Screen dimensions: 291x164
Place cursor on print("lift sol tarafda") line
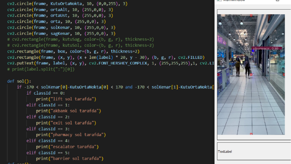[x=66, y=99]
